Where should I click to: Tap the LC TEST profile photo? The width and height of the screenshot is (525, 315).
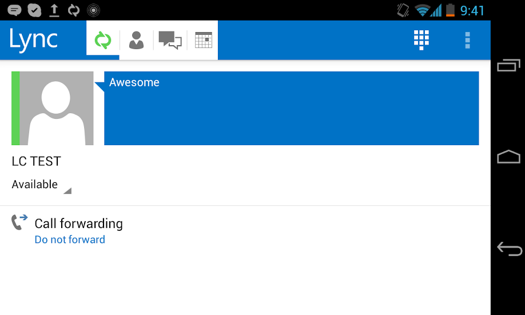[53, 108]
